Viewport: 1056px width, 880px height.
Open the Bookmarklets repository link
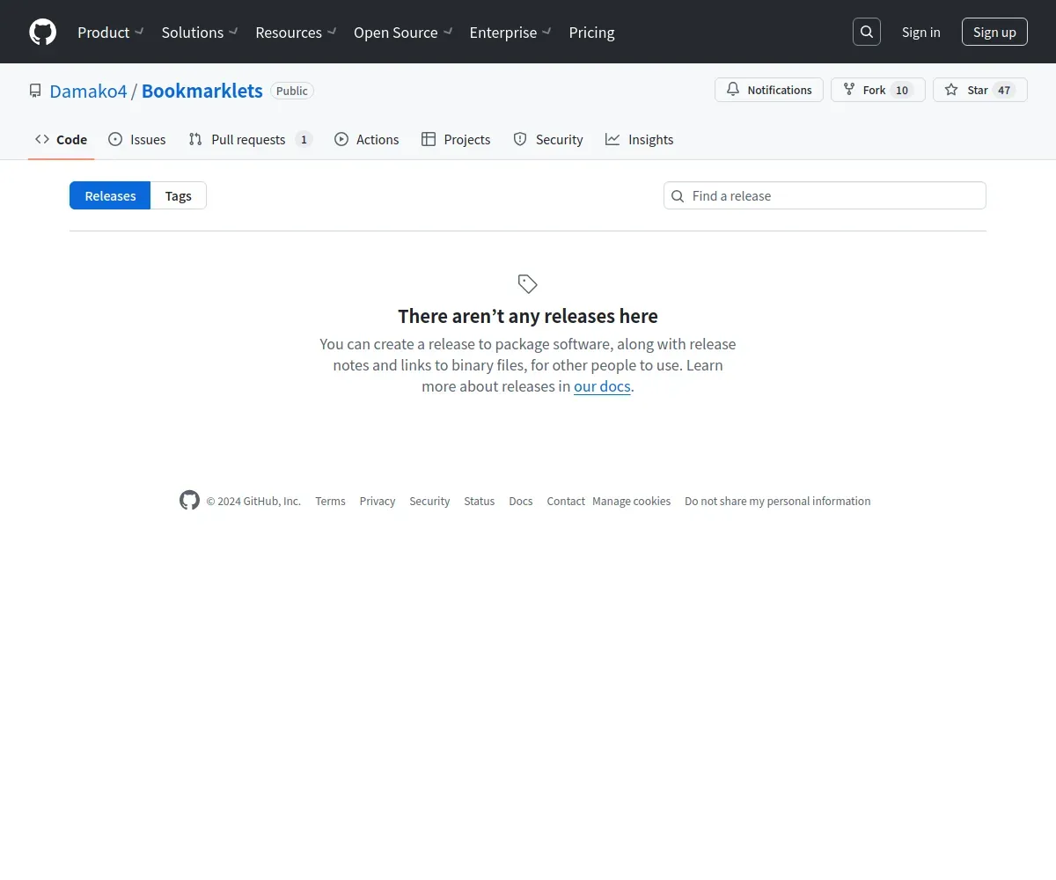[202, 91]
